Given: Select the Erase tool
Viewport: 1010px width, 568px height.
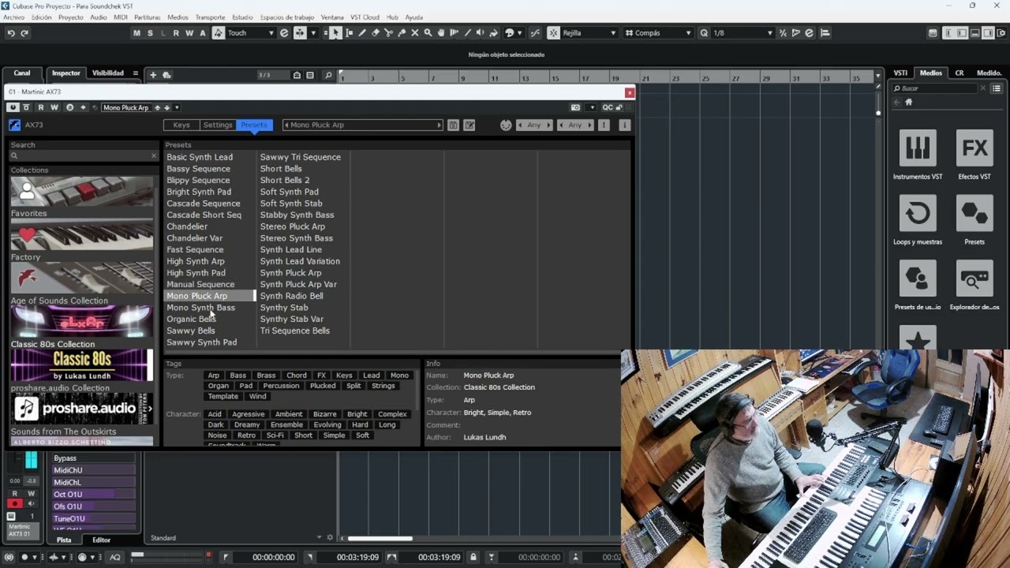Looking at the screenshot, I should [376, 33].
